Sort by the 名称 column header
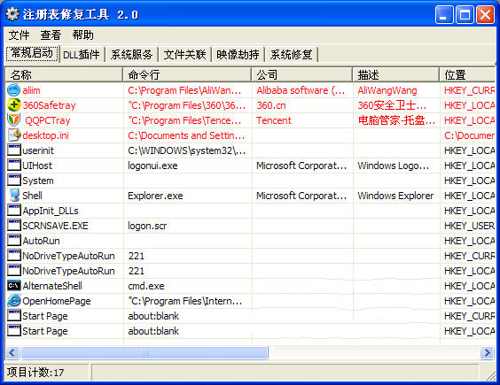The height and width of the screenshot is (385, 500). click(x=64, y=75)
